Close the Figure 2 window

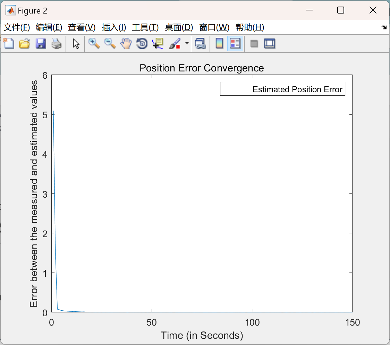(x=373, y=10)
